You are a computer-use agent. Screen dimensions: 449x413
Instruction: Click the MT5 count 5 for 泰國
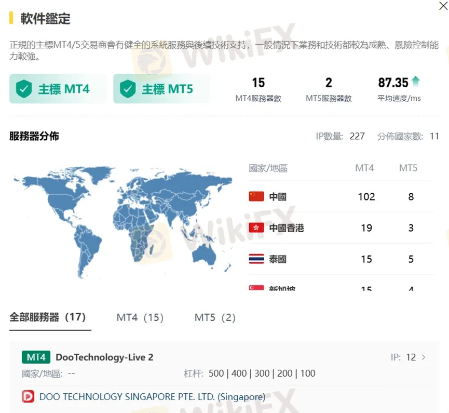pyautogui.click(x=411, y=259)
